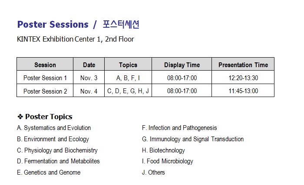The width and height of the screenshot is (304, 185).
Task: Select the 12:20-13:30 presentation time cell
Action: pyautogui.click(x=243, y=78)
